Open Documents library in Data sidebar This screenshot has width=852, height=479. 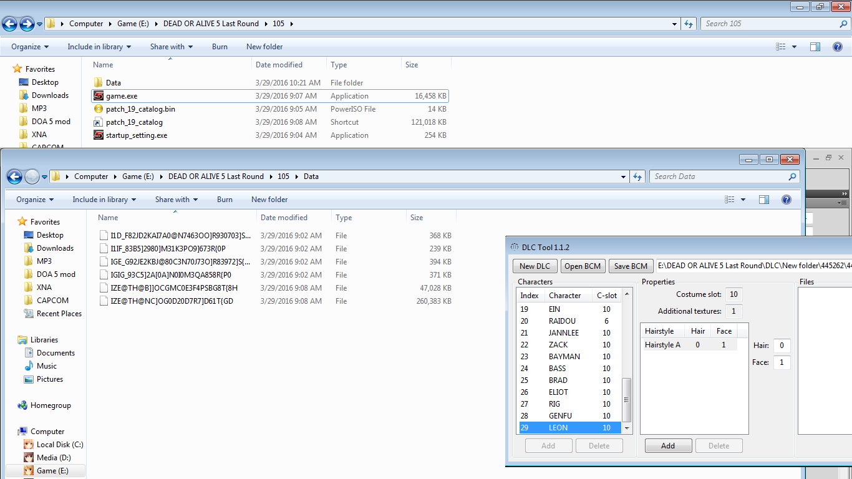tap(49, 353)
